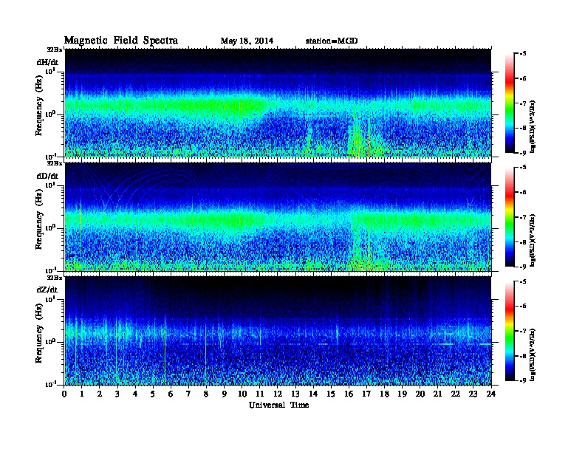Click hour tick label "11" on the time axis
Image resolution: width=585 pixels, height=452 pixels.
pos(260,394)
